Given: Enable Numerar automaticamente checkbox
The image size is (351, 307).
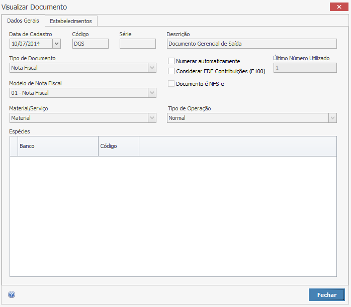Looking at the screenshot, I should (171, 61).
